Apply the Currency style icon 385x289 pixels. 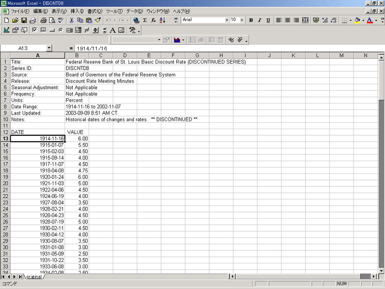tap(316, 20)
